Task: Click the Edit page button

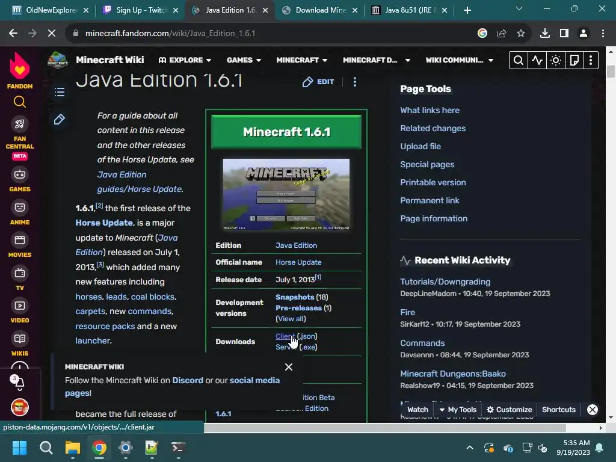Action: [x=318, y=82]
